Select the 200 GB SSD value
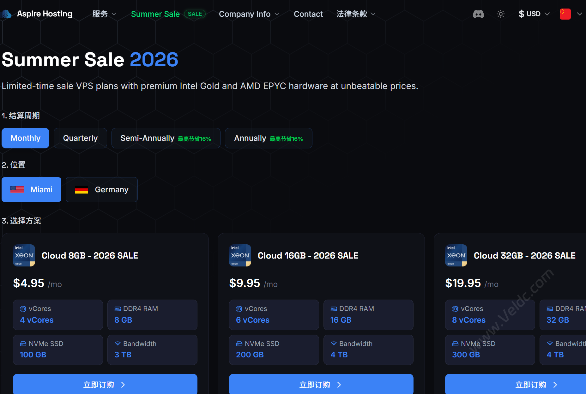This screenshot has height=394, width=586. [x=250, y=355]
